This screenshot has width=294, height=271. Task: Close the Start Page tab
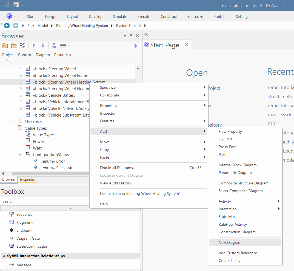(x=186, y=45)
